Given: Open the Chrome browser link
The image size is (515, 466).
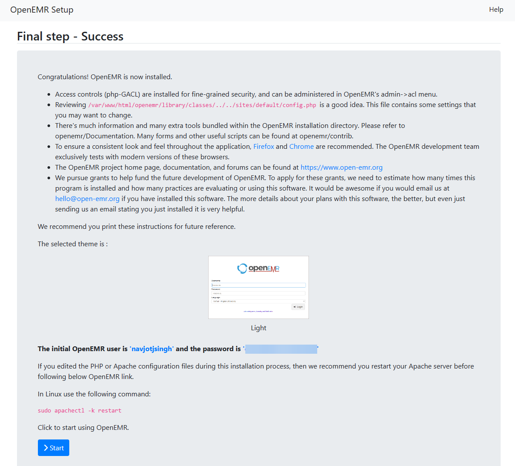Looking at the screenshot, I should coord(301,147).
